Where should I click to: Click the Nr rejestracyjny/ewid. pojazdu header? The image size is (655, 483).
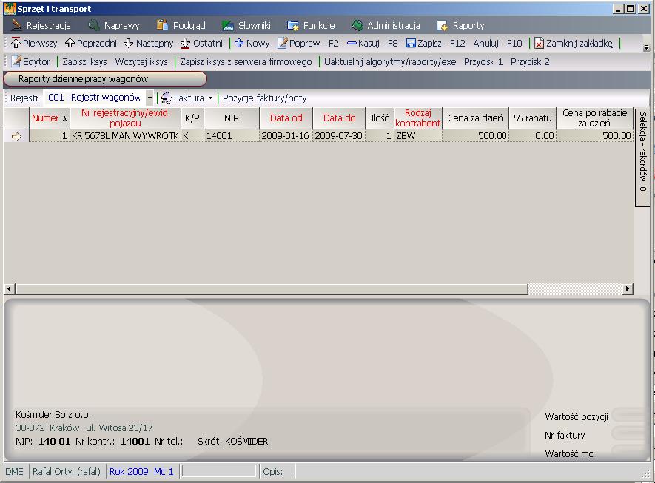[125, 118]
